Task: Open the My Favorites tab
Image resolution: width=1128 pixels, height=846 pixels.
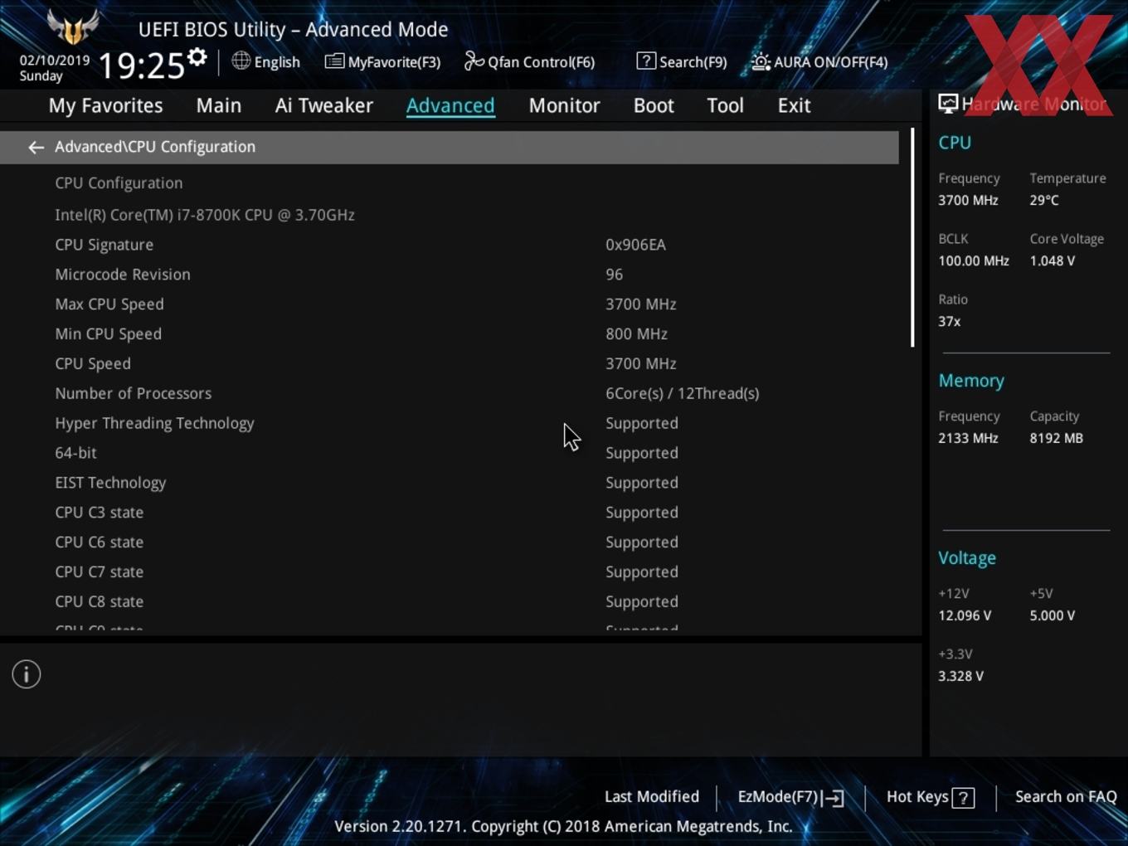Action: (105, 105)
